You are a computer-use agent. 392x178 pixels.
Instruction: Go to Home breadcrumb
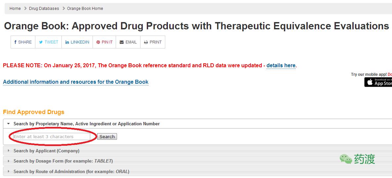(15, 9)
